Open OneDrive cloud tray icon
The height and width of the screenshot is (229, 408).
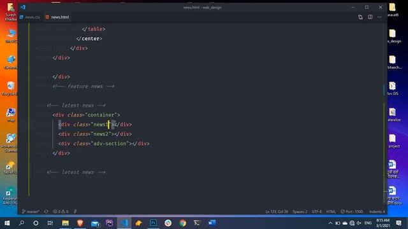[x=345, y=223]
